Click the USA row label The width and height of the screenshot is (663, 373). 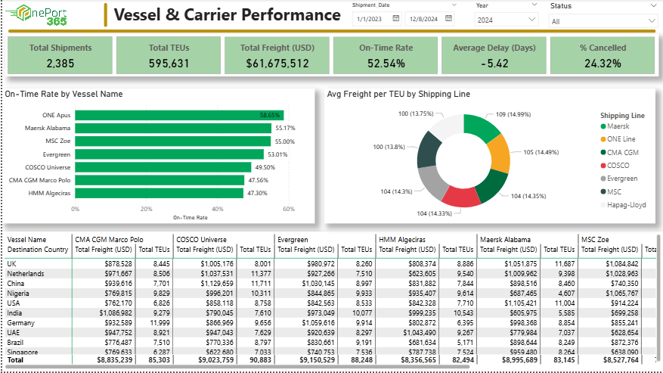pos(14,303)
